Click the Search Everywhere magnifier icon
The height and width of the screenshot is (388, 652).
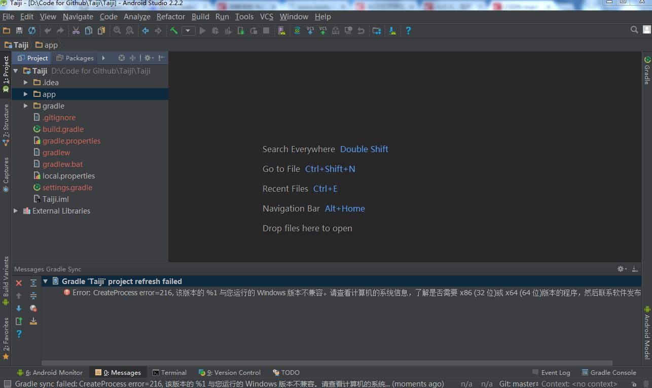tap(634, 30)
